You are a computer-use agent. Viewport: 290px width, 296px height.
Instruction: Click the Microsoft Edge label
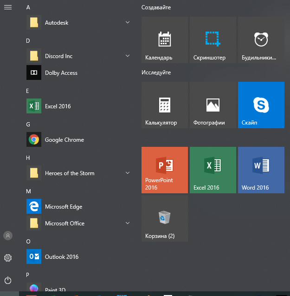click(64, 207)
